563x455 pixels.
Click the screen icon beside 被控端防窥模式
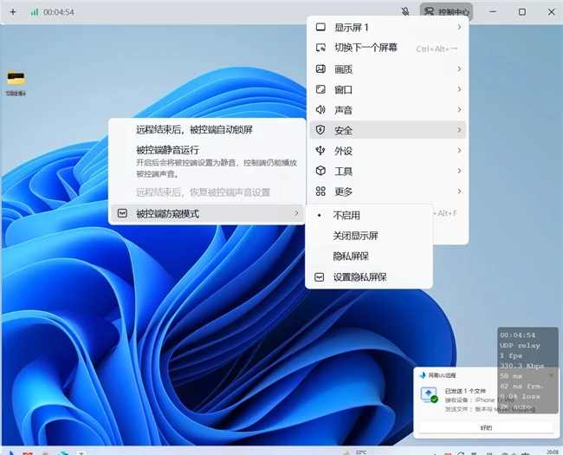tap(122, 213)
